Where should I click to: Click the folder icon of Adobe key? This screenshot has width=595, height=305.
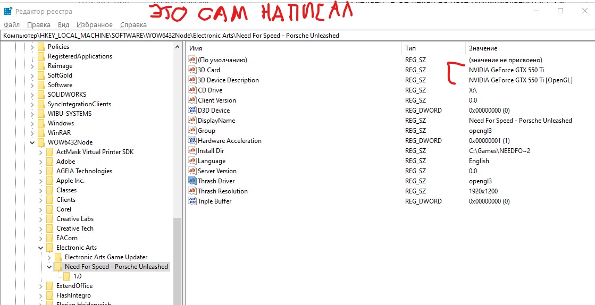click(49, 162)
